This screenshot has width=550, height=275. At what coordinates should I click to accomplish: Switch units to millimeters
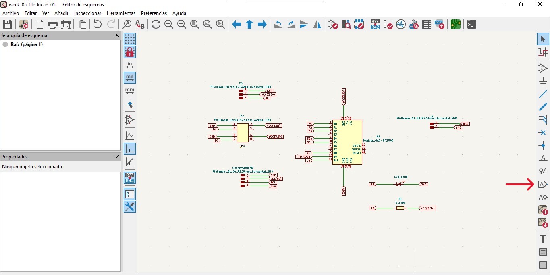tap(130, 91)
